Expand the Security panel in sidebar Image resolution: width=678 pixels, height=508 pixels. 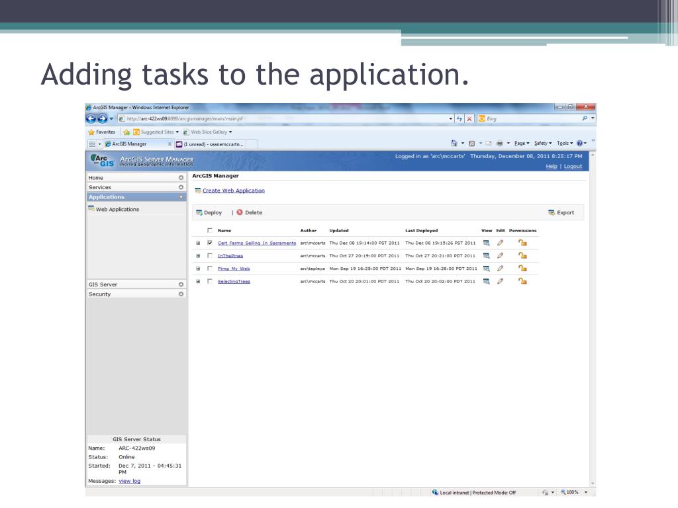[x=181, y=294]
